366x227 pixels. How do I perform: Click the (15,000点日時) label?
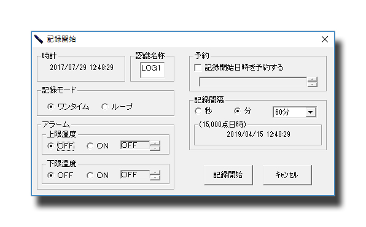(x=222, y=125)
